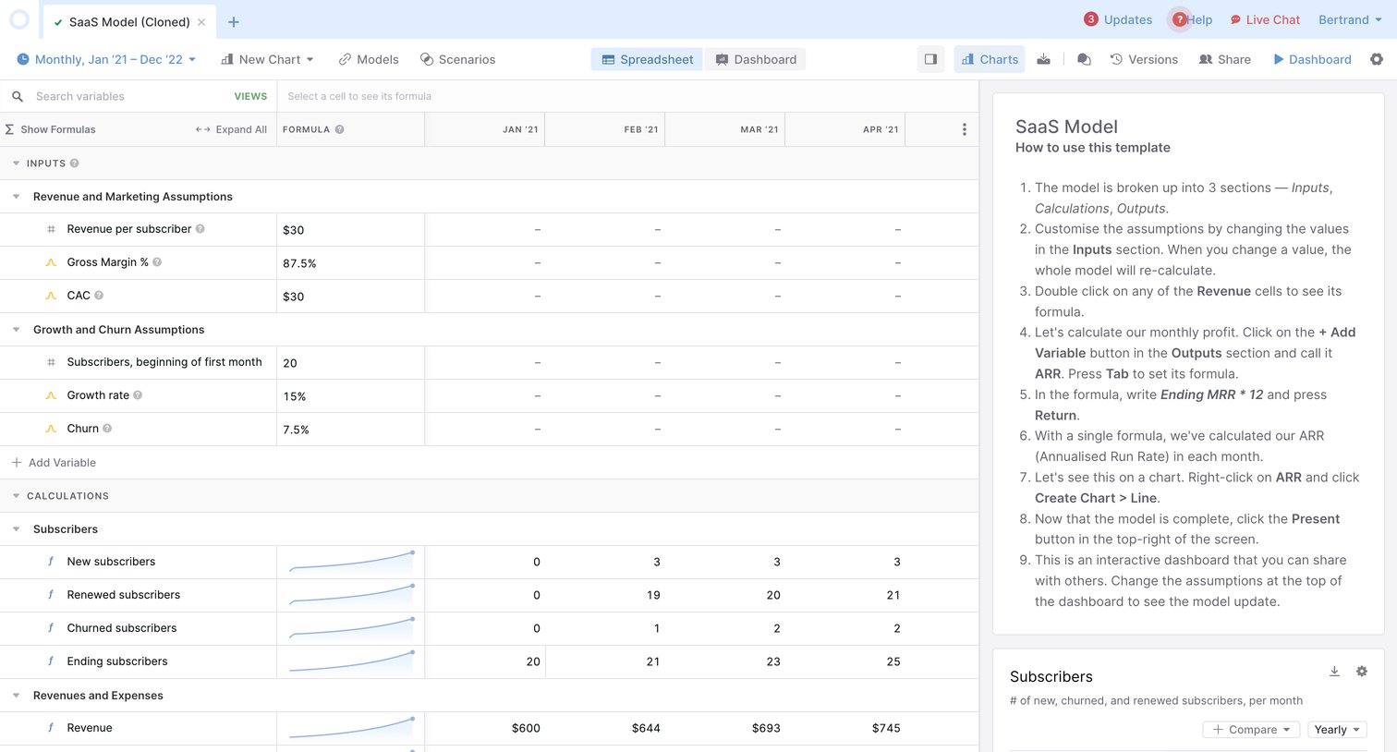Click the app logo circle icon
The image size is (1397, 752).
(x=19, y=19)
